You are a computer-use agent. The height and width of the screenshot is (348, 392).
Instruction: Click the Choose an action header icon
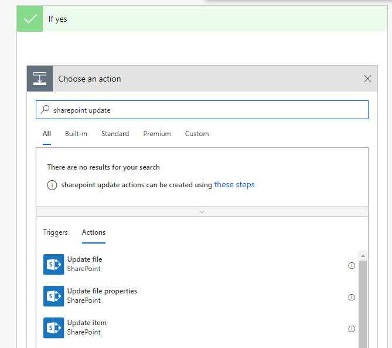tap(40, 79)
